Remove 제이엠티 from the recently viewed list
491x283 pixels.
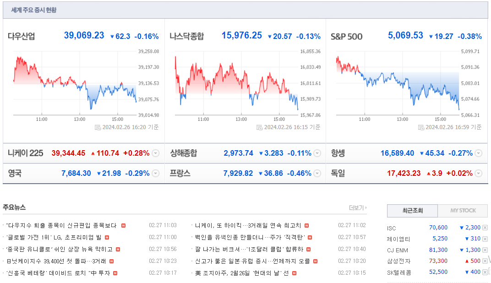485,239
